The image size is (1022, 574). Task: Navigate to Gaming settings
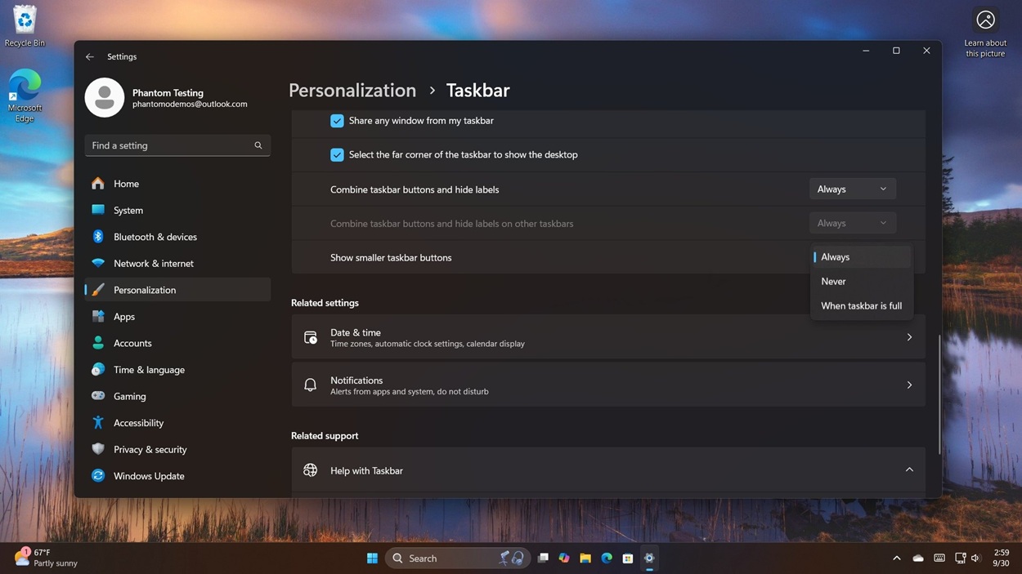tap(129, 396)
